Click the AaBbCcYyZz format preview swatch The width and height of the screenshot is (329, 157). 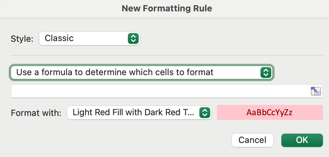[x=270, y=113]
